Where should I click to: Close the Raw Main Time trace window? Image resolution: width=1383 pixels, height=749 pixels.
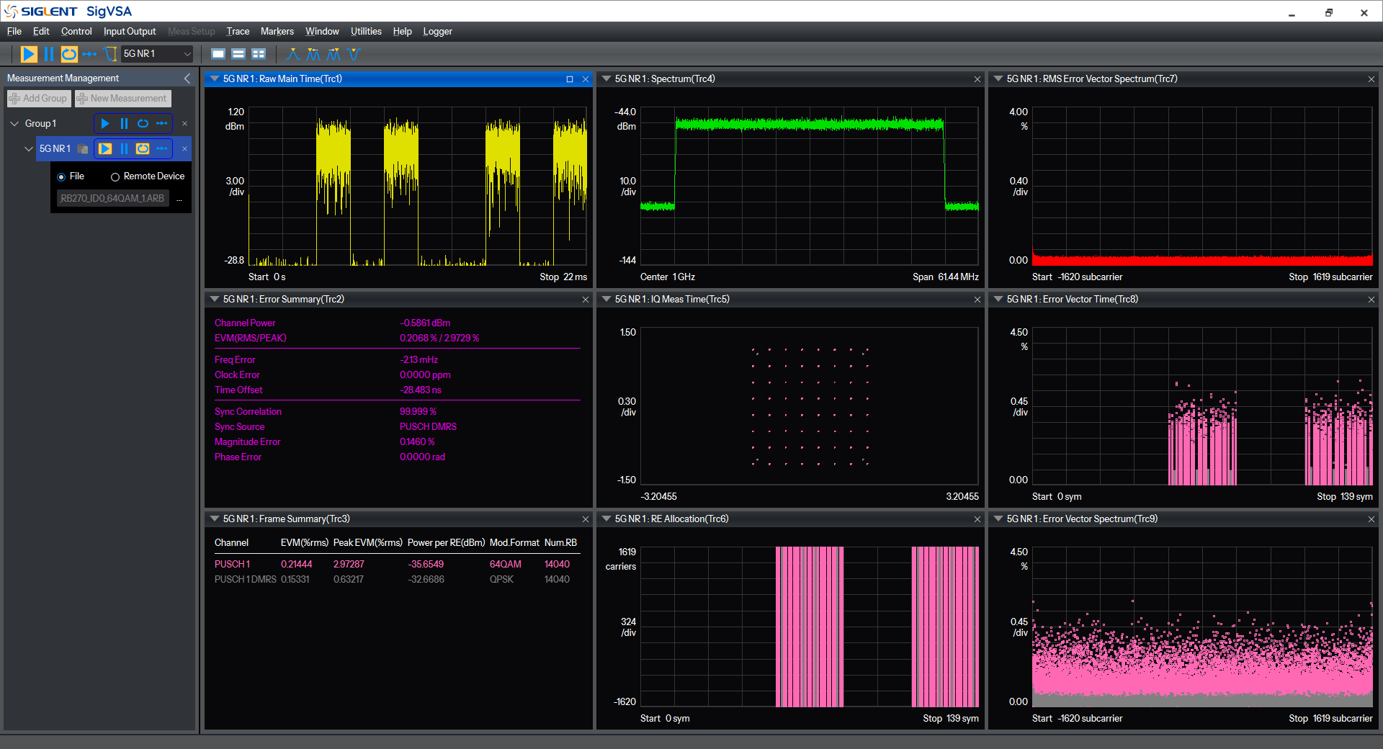[x=586, y=79]
